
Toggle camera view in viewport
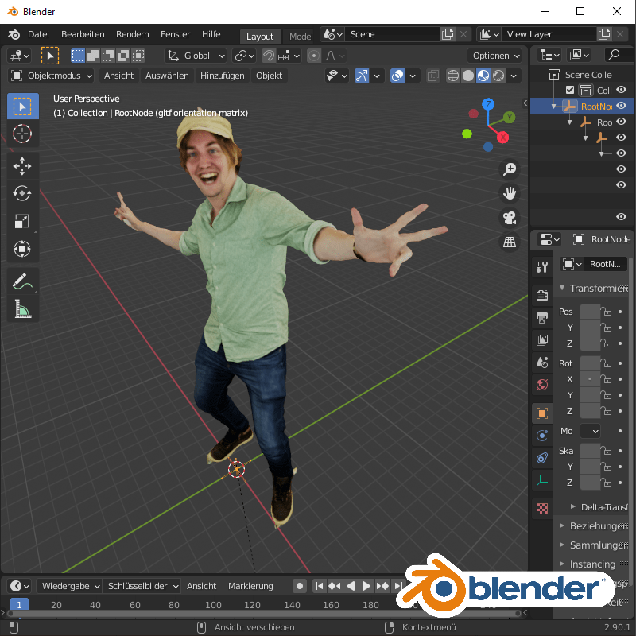coord(510,218)
